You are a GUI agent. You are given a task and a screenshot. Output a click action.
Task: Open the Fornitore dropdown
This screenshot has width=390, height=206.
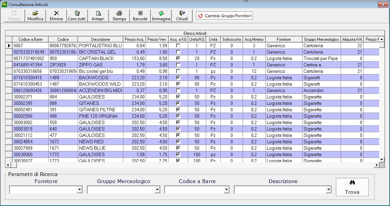coord(79,190)
